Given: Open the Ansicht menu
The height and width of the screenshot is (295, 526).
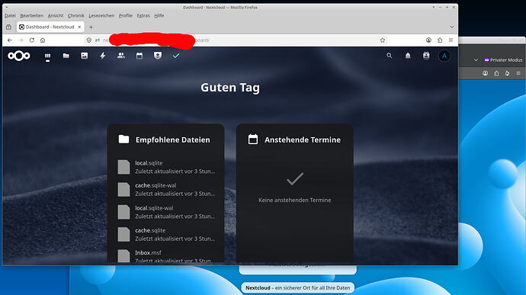Looking at the screenshot, I should 56,15.
